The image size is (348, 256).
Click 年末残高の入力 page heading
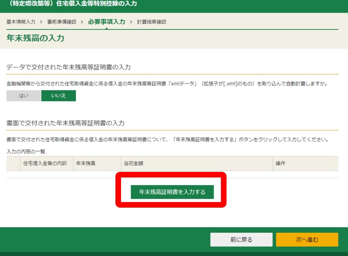35,38
